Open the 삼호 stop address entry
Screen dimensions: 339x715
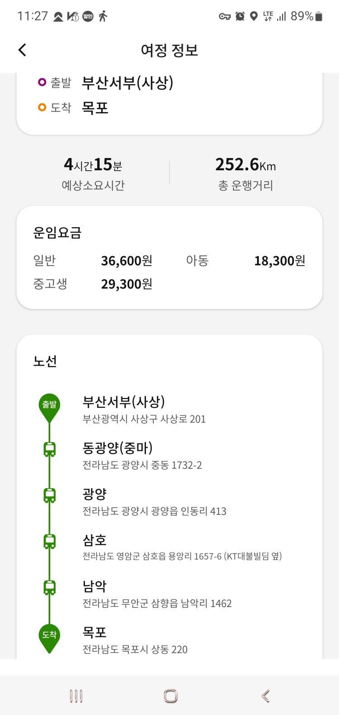point(182,556)
